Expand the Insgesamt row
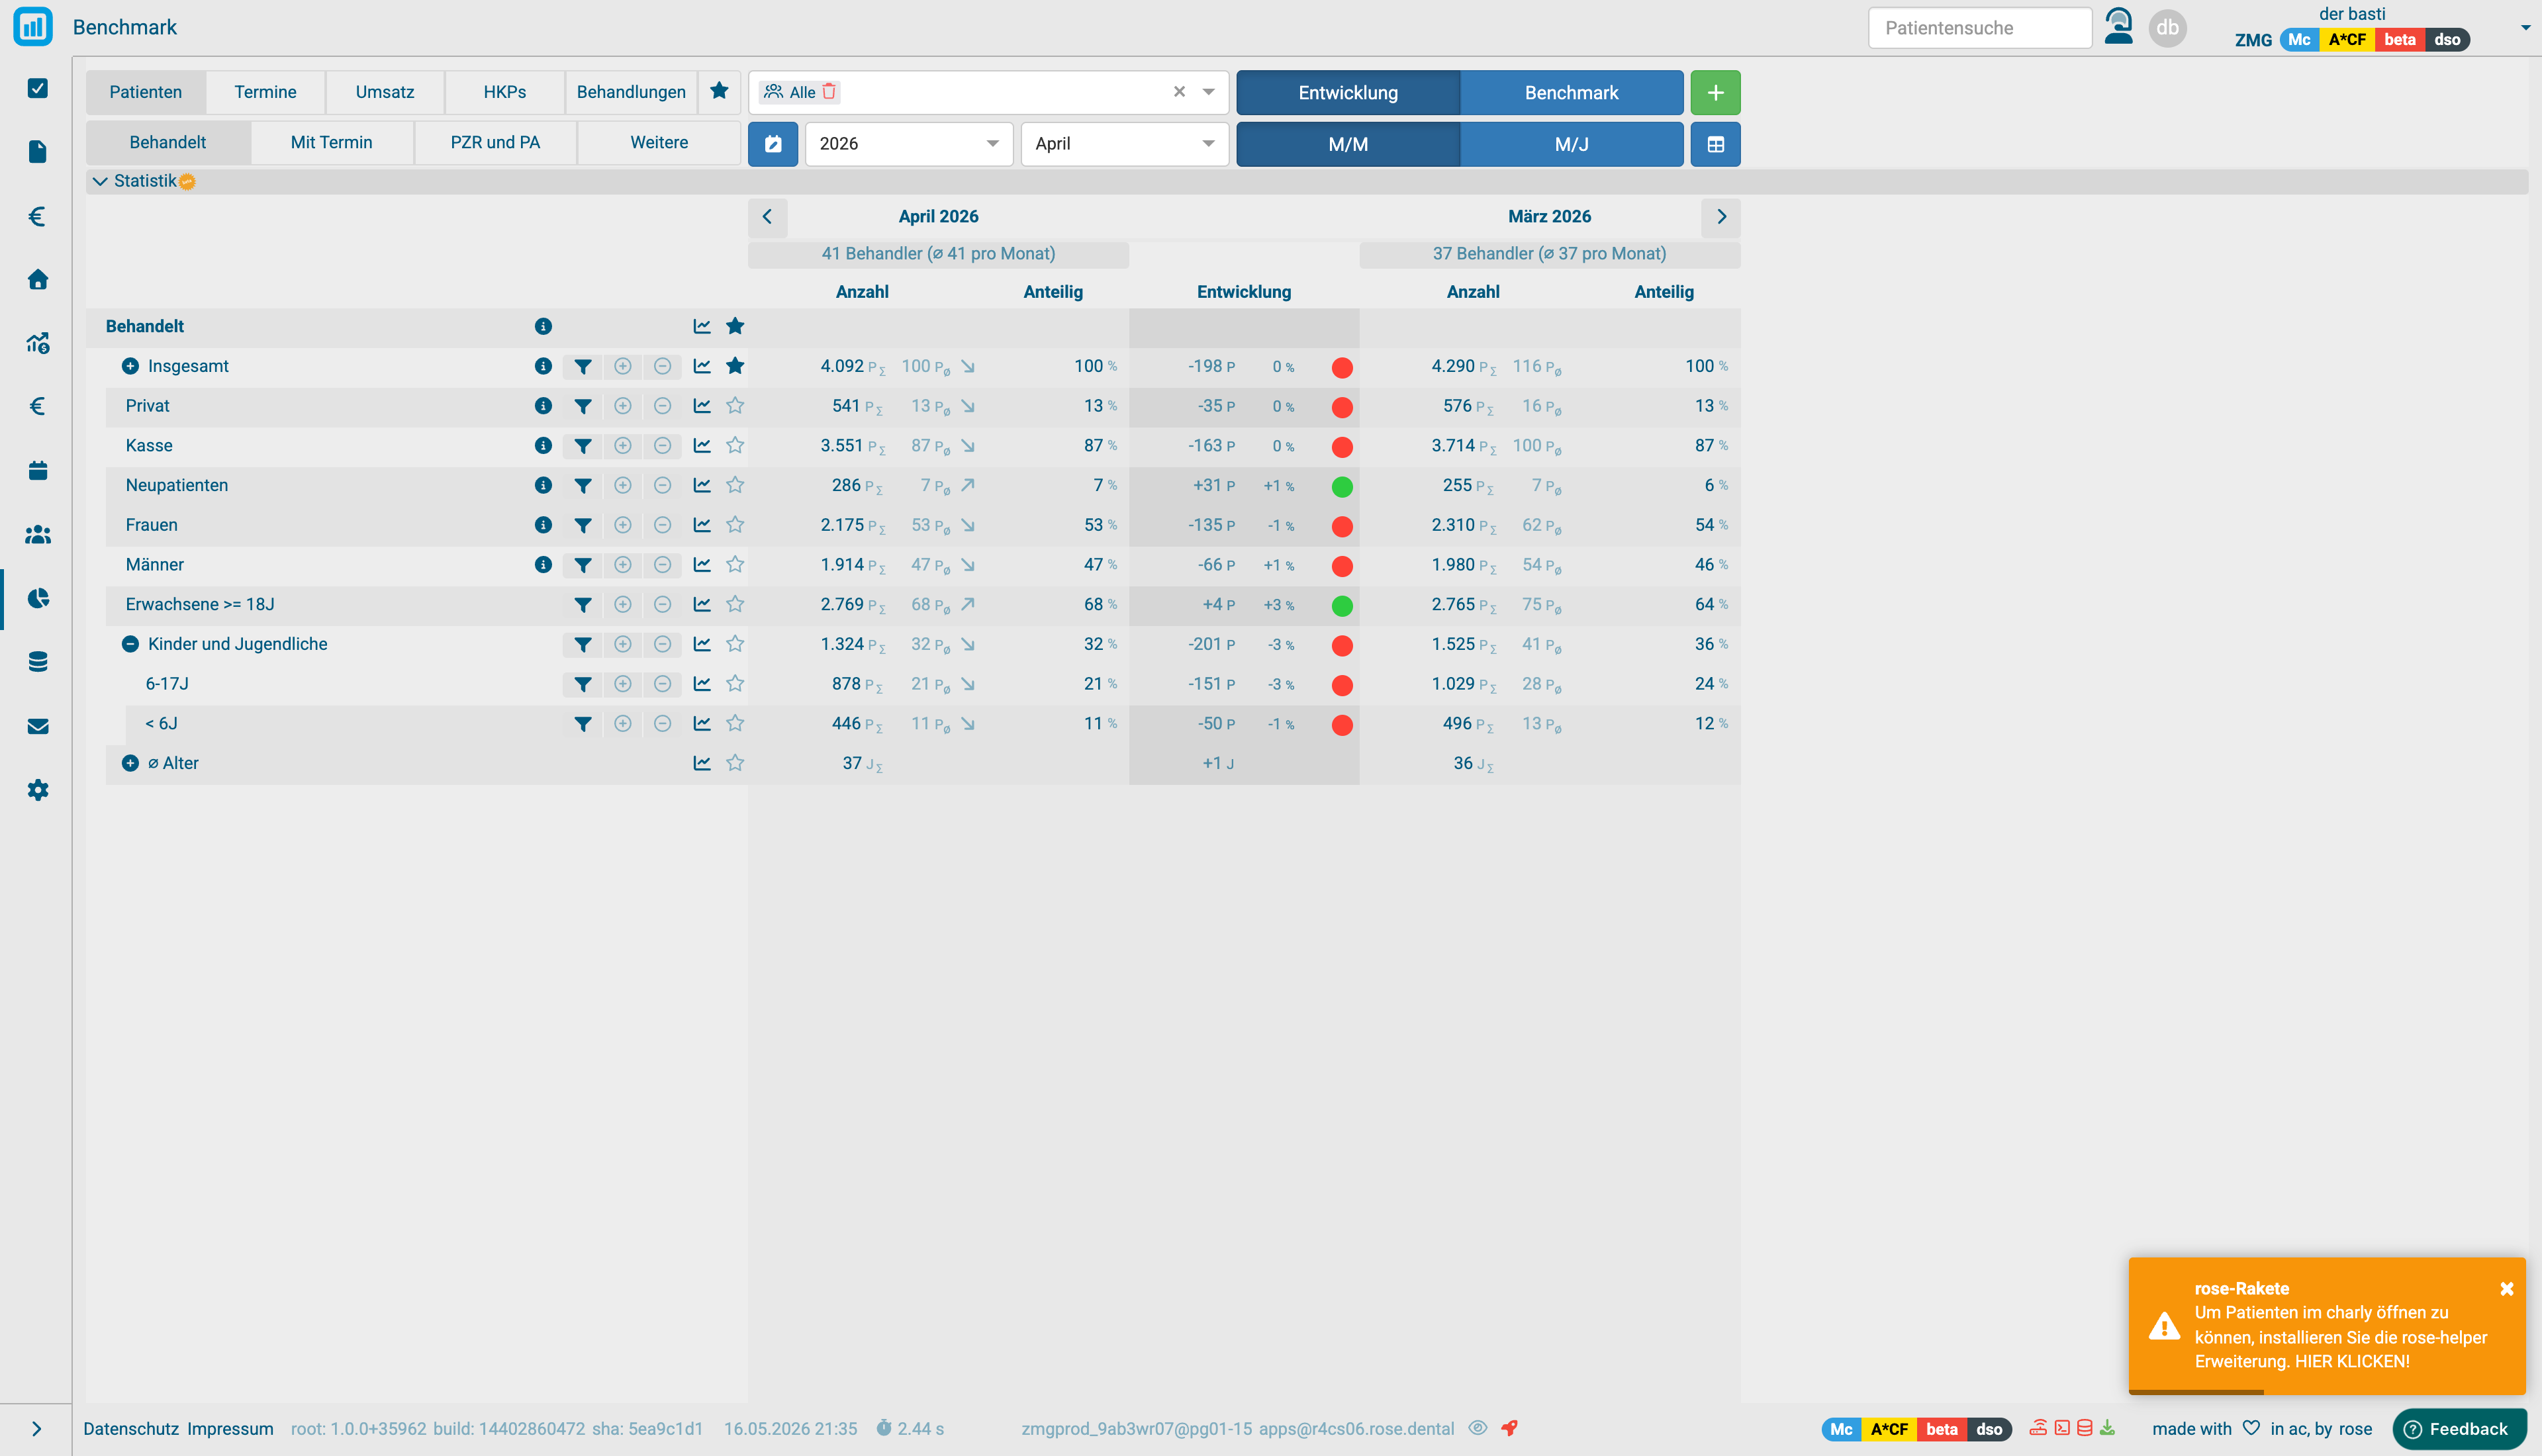 (x=130, y=366)
